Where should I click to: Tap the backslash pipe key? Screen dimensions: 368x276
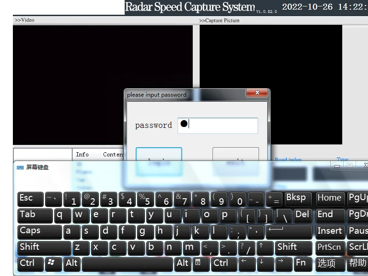[x=283, y=215]
